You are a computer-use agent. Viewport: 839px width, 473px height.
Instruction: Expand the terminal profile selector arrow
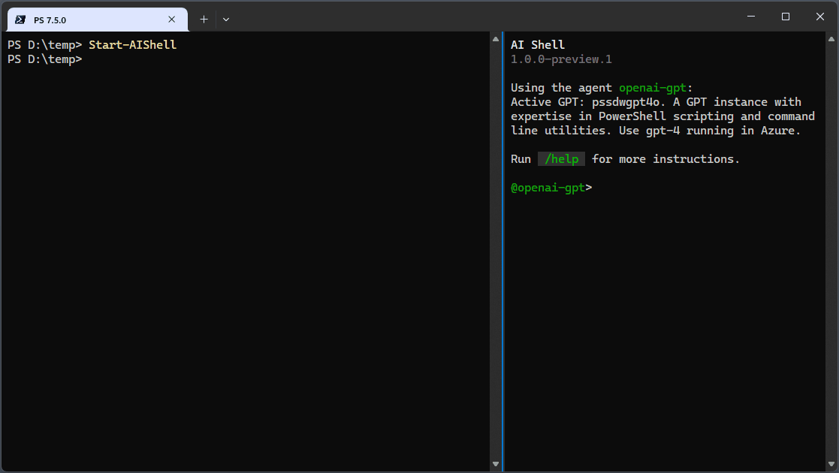(x=225, y=19)
